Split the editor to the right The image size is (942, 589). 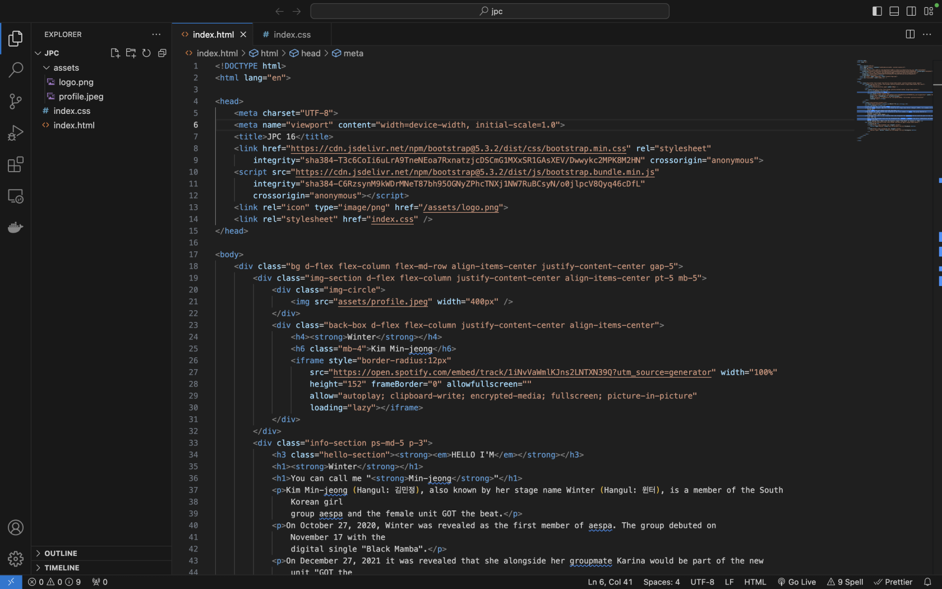click(x=910, y=34)
